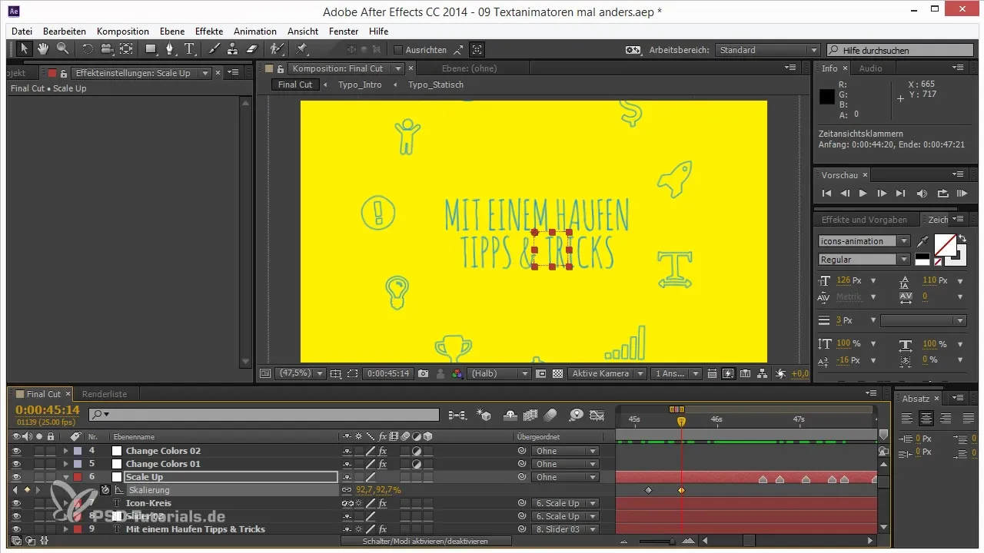Open the Typo_Intro composition breadcrumb
This screenshot has width=984, height=553.
click(x=360, y=84)
